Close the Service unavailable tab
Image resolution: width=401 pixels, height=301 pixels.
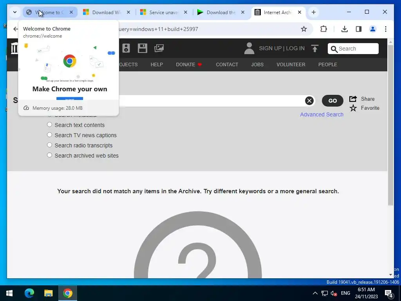pos(186,12)
